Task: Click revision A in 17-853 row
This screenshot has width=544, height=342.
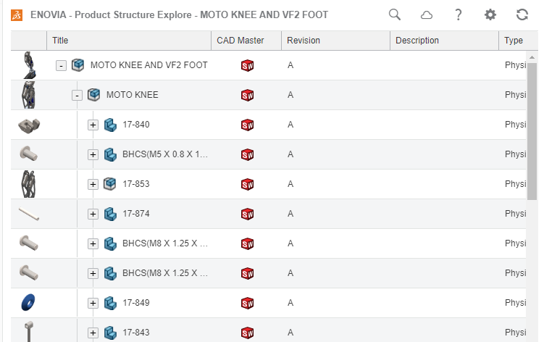Action: [290, 184]
